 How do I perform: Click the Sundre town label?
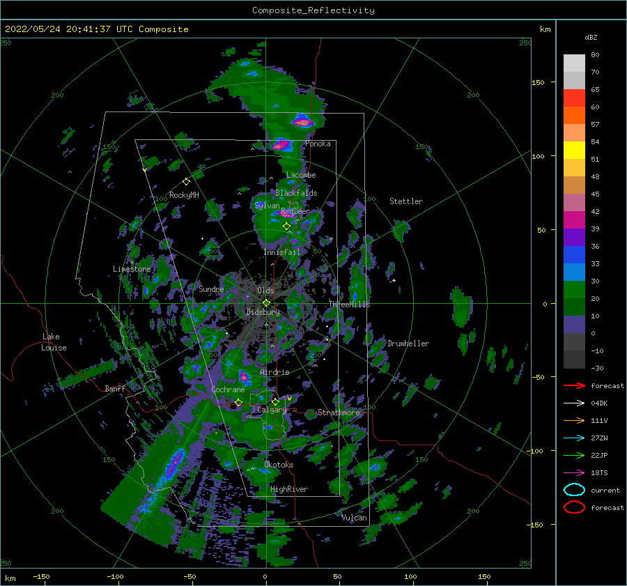click(211, 289)
